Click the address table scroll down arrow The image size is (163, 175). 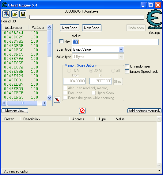(x=159, y=165)
